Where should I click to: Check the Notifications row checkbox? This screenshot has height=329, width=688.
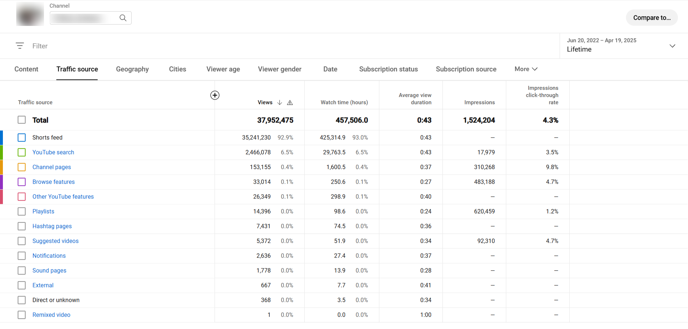pos(22,255)
